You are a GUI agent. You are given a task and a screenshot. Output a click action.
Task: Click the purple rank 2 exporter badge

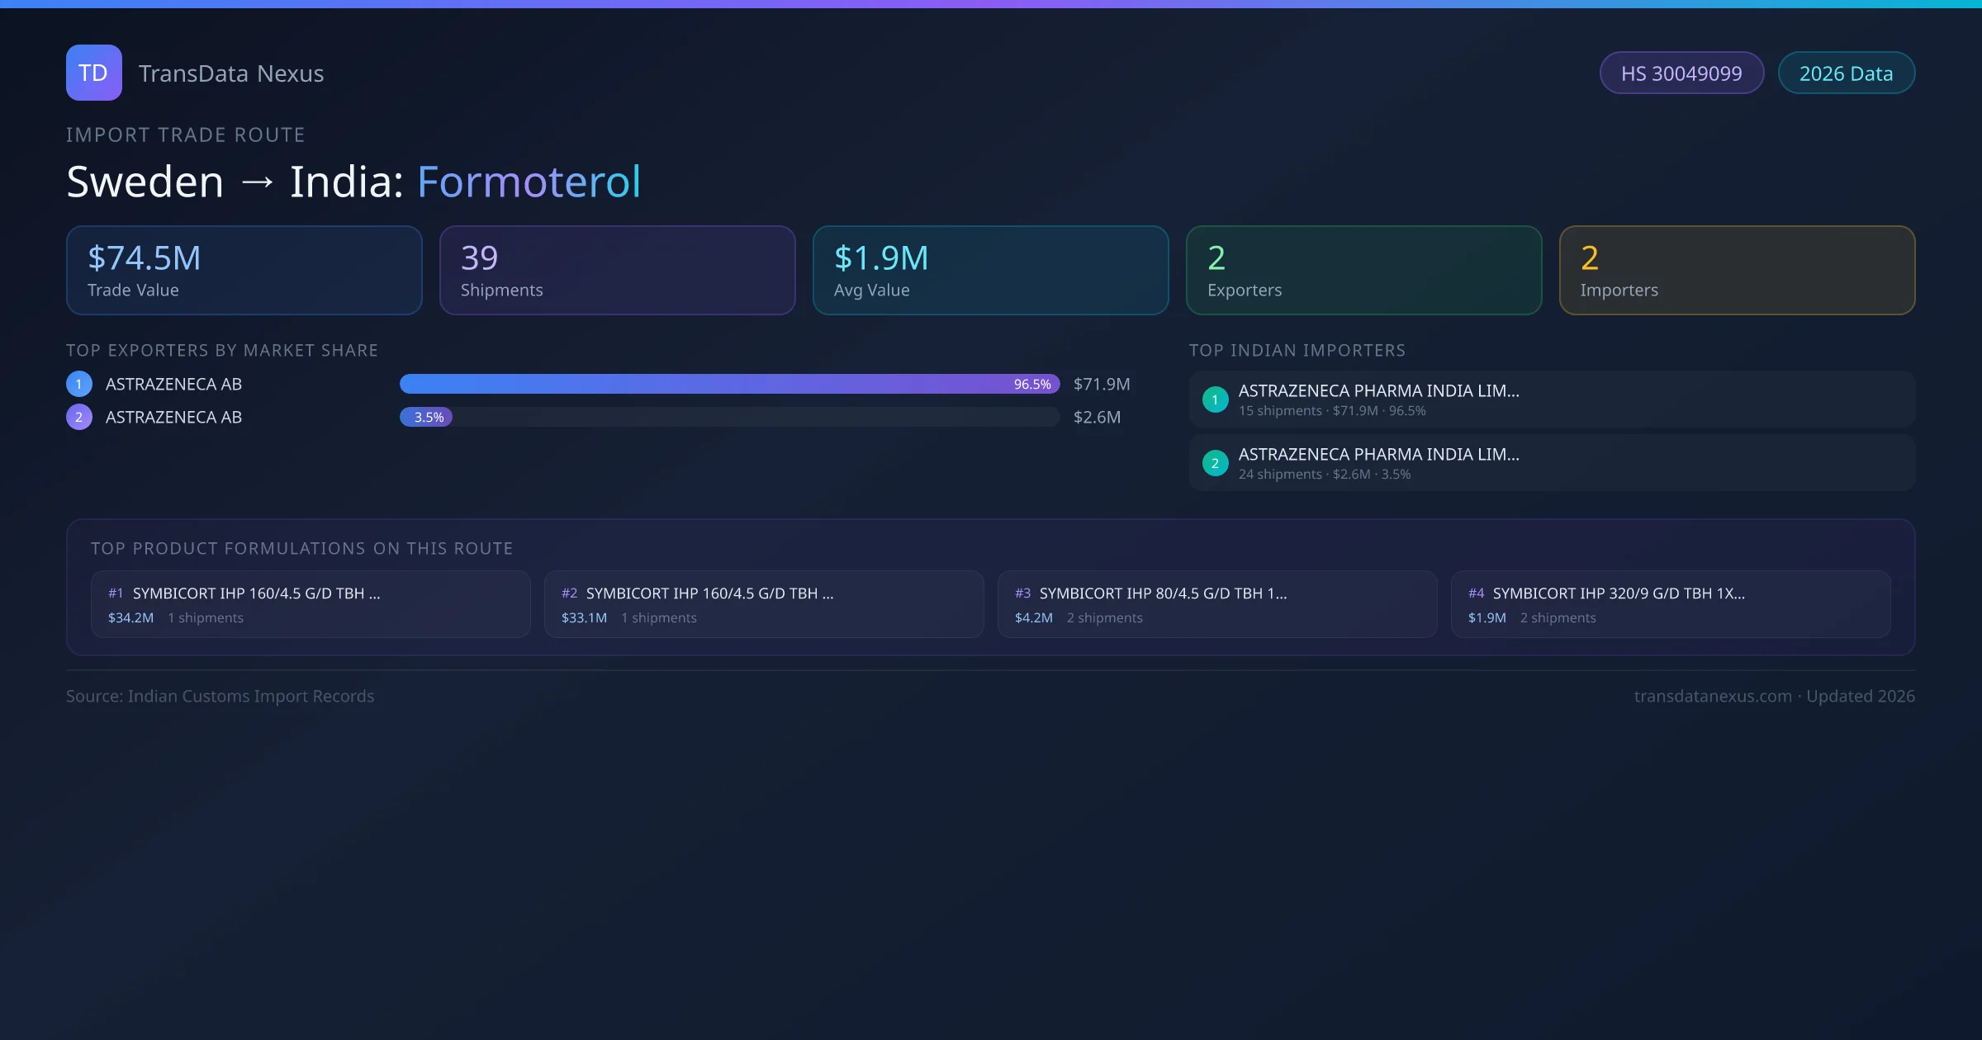pos(79,417)
